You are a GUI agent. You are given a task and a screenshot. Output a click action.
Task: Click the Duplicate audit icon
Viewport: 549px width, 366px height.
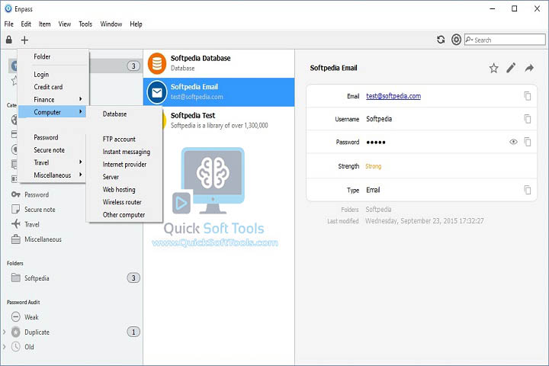coord(15,332)
